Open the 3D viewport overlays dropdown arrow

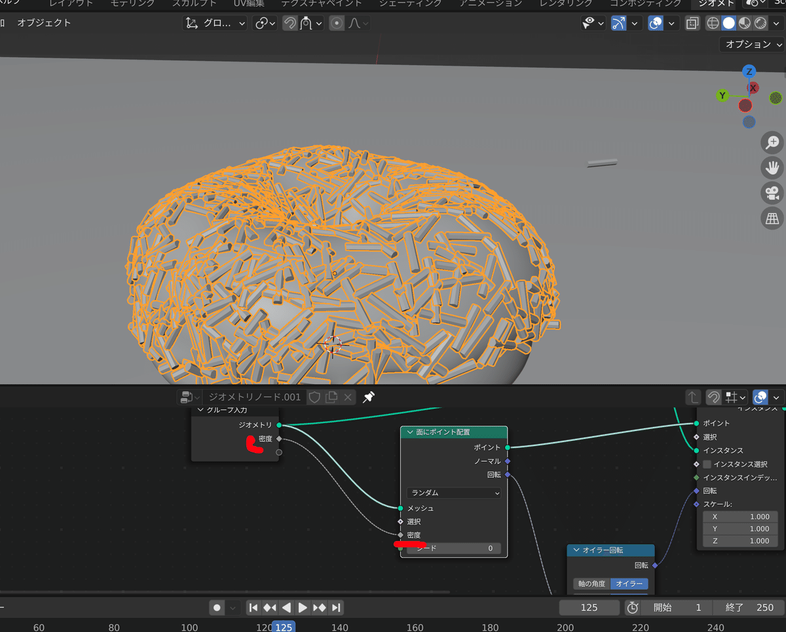coord(671,23)
